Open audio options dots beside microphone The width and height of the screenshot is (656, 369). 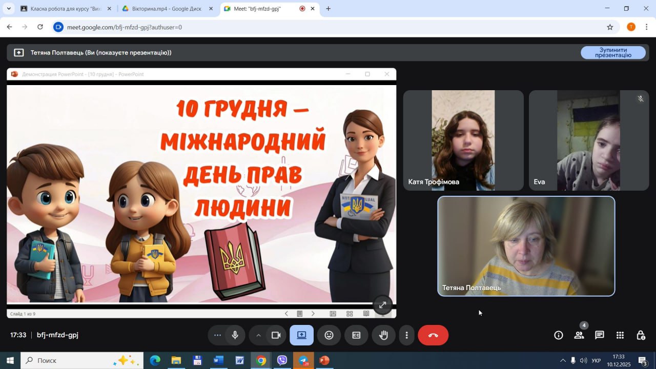pos(217,335)
